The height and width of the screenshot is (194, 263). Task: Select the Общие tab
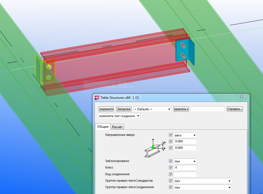pos(103,127)
